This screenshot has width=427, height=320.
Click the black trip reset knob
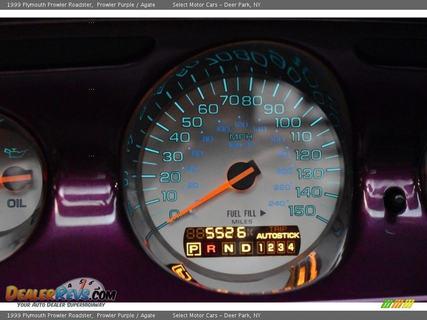click(x=396, y=200)
